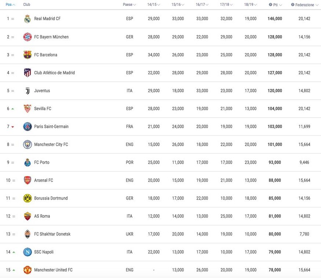This screenshot has height=278, width=321.
Task: Click the Juventus logo icon
Action: (28, 91)
